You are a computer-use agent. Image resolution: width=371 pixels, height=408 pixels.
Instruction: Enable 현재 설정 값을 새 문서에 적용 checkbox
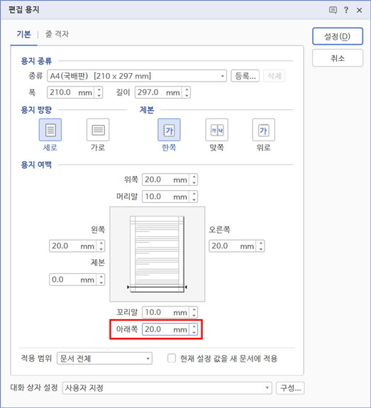[x=172, y=358]
